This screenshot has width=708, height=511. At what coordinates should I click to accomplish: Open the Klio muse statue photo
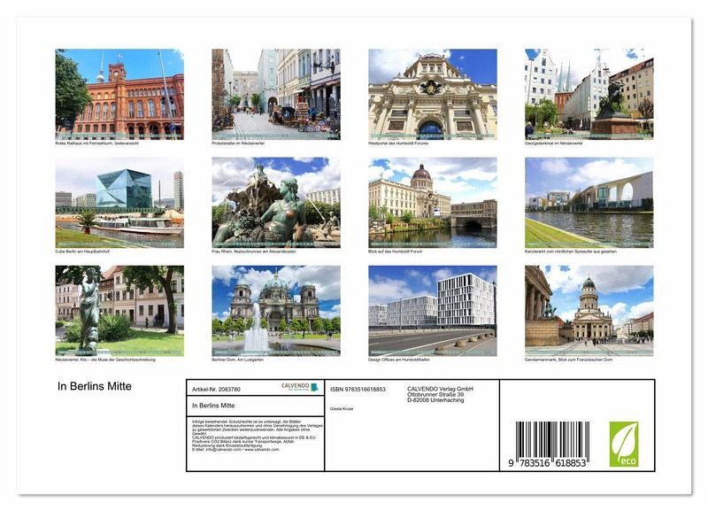119,311
